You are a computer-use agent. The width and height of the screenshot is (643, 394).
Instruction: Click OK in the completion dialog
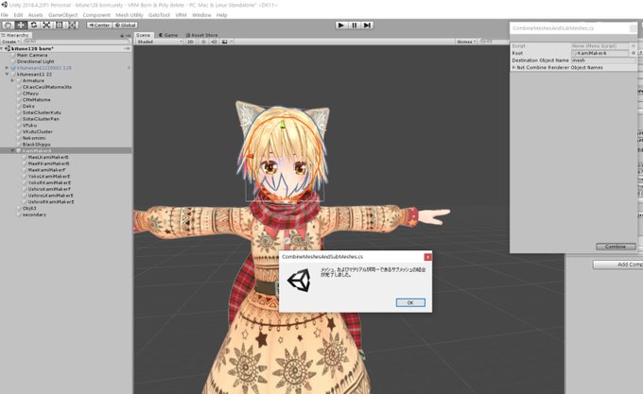tap(410, 302)
